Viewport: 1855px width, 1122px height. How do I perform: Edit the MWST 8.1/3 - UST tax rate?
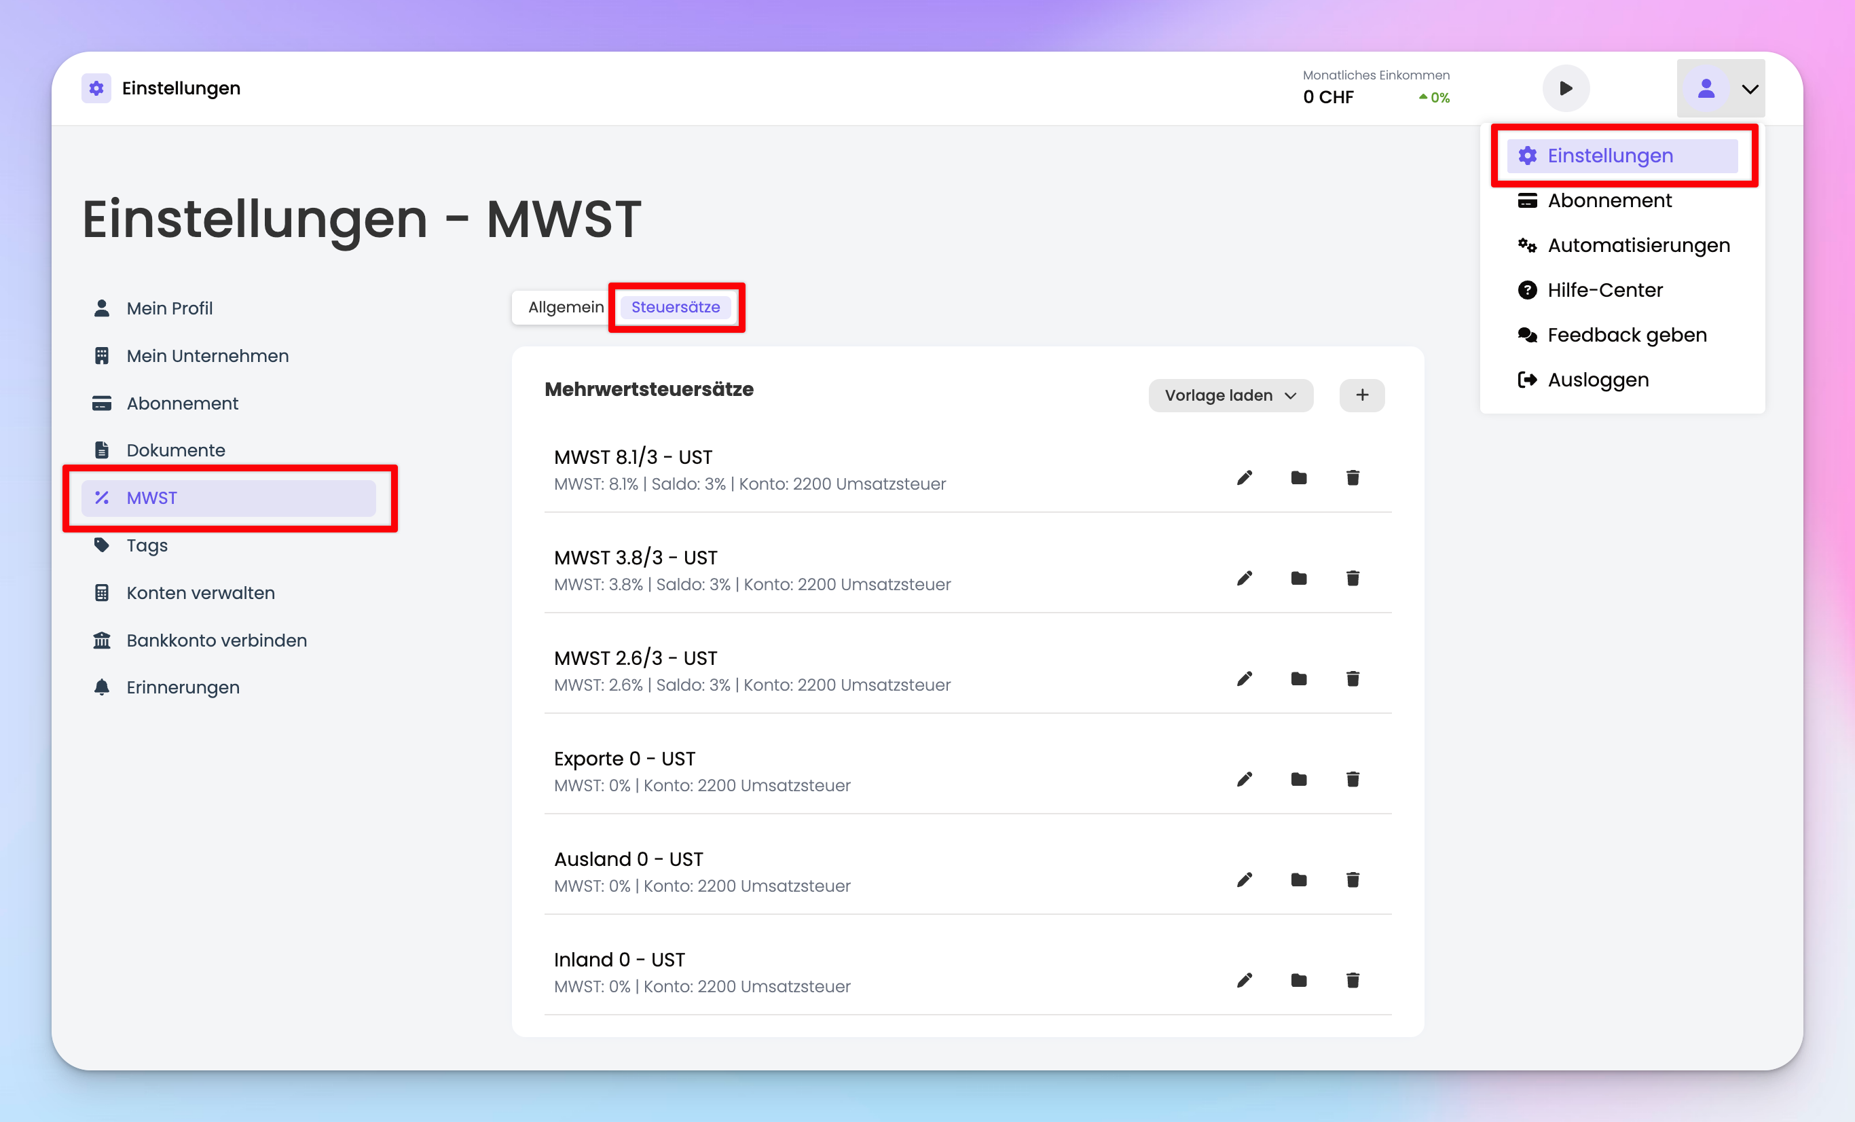click(x=1245, y=477)
